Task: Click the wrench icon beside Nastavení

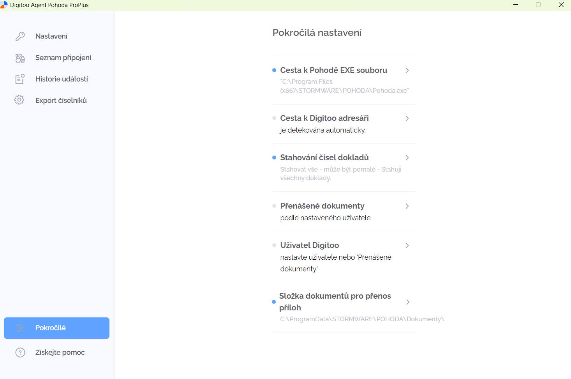Action: 20,36
